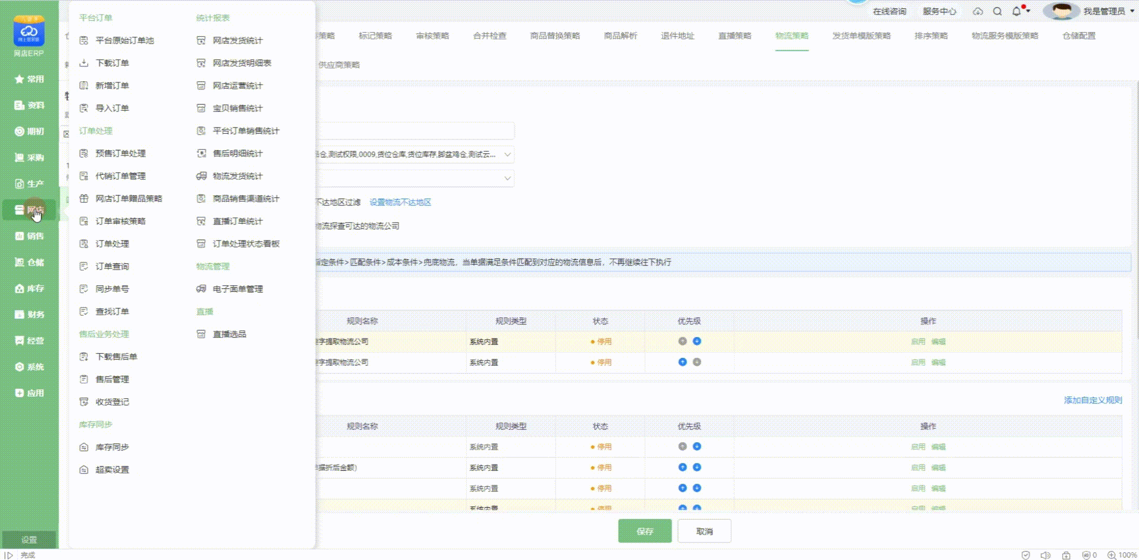Switch to 发货单模版策略 tab
Screen dimensions: 1139x560
click(x=861, y=36)
